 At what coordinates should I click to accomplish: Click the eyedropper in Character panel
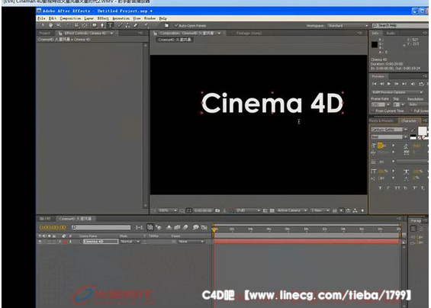coord(413,130)
